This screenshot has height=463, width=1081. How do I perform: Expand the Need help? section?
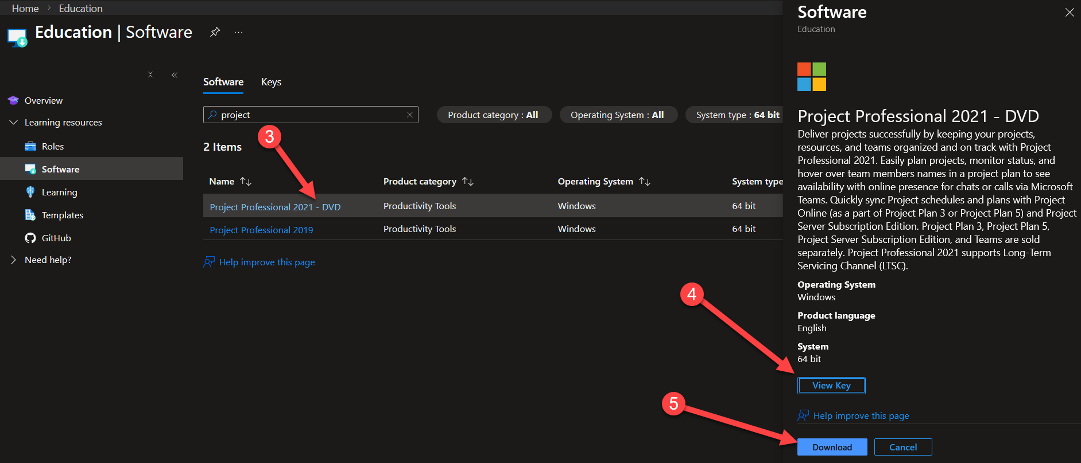[x=14, y=260]
